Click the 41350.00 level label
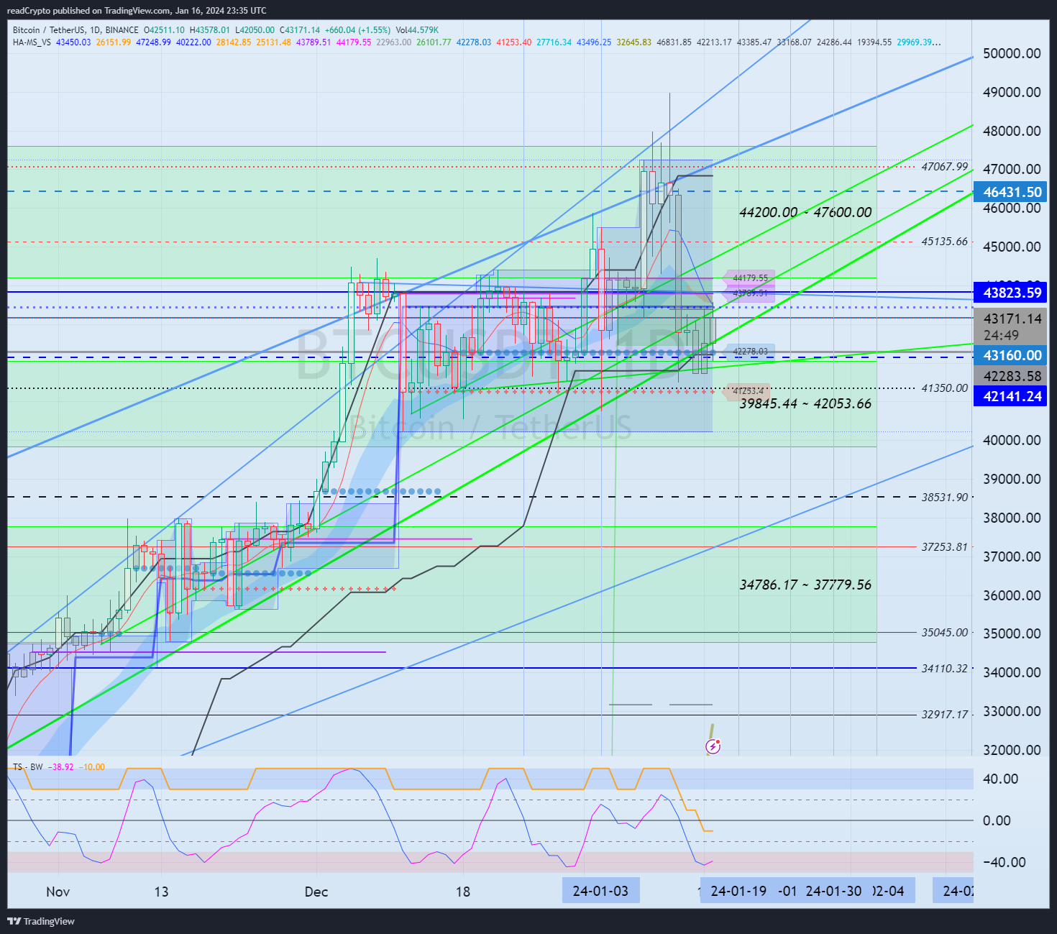The height and width of the screenshot is (934, 1057). (945, 388)
